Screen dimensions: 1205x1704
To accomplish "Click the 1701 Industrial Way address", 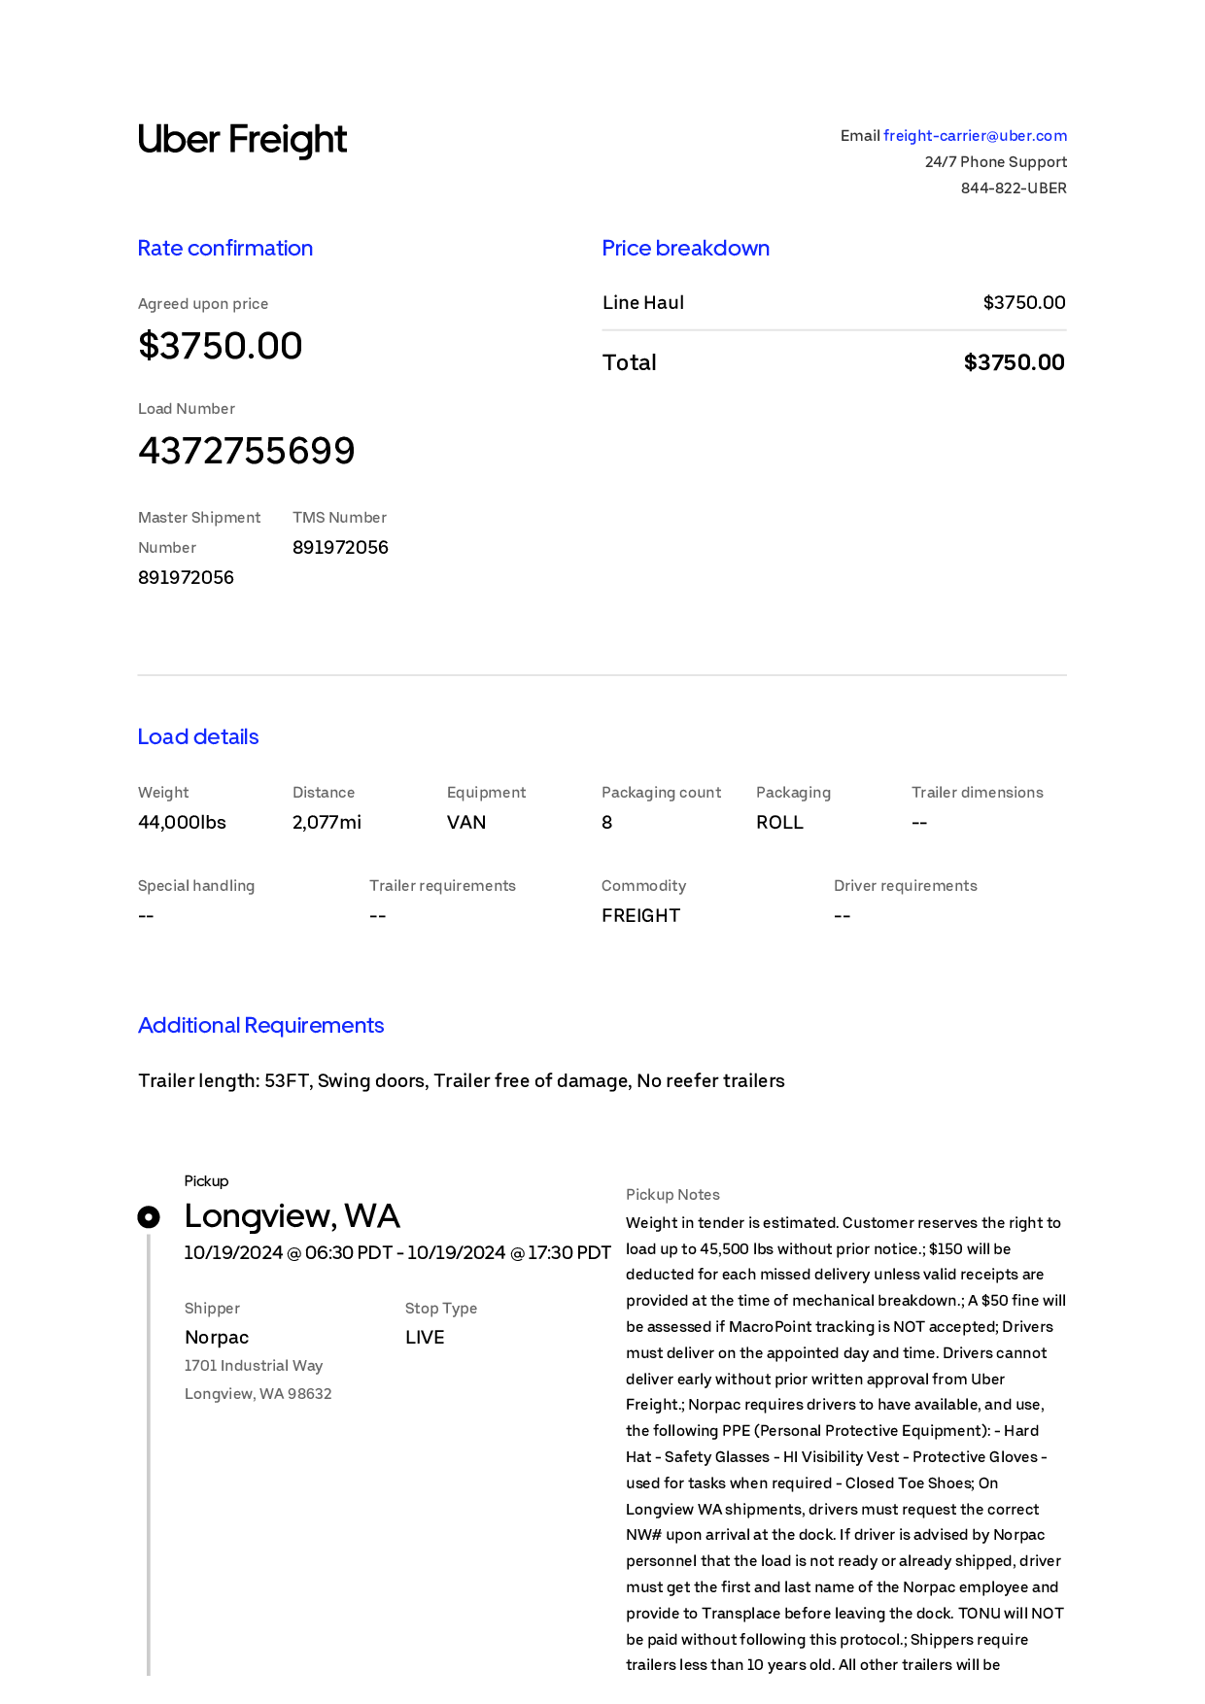I will coord(254,1366).
